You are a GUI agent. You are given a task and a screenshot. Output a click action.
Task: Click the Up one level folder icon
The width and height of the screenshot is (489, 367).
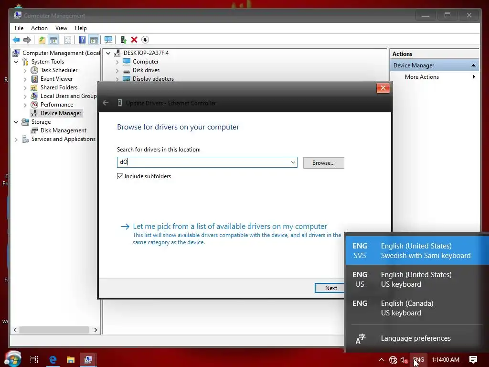42,40
